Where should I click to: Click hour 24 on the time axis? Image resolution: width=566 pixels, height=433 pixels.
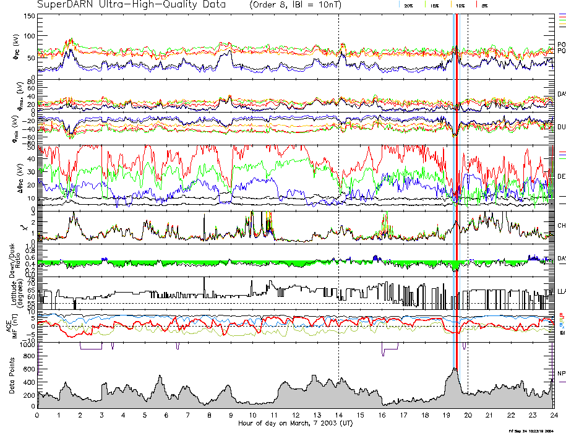pyautogui.click(x=554, y=415)
